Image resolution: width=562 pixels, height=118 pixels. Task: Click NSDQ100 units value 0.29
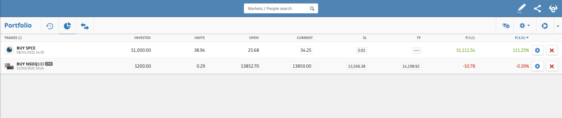pos(201,66)
